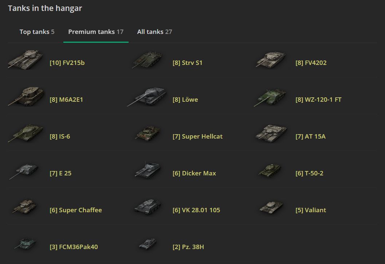Open the Super Hellcat tank icon
The image size is (385, 264).
pos(148,133)
